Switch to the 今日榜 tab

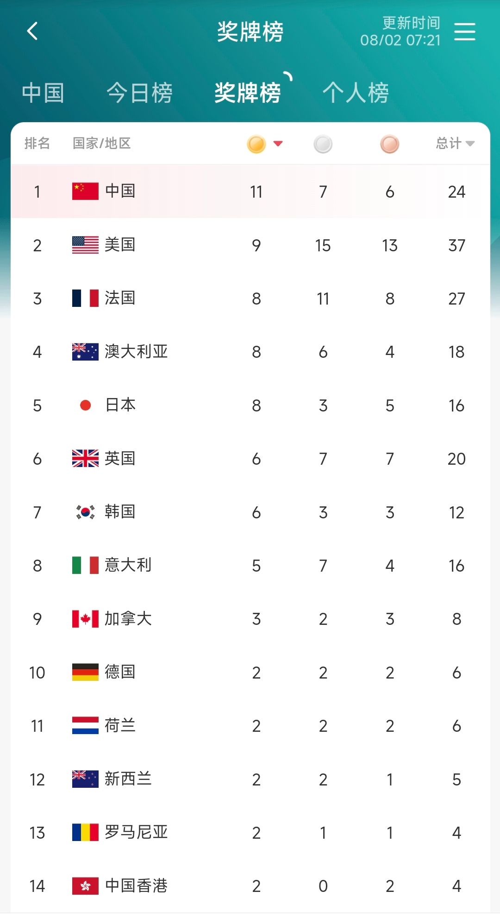tap(139, 93)
